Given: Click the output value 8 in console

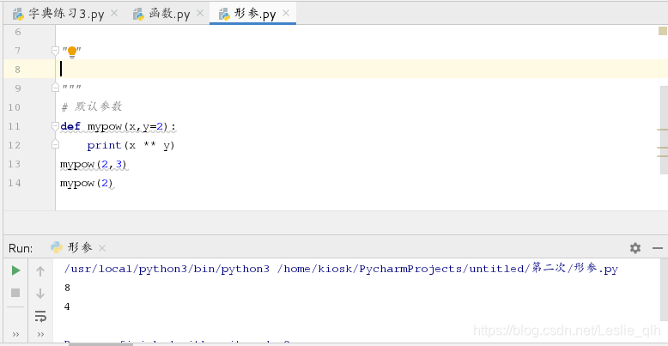Looking at the screenshot, I should (67, 288).
